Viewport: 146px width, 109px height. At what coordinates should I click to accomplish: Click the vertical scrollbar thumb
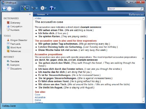[x=143, y=58]
